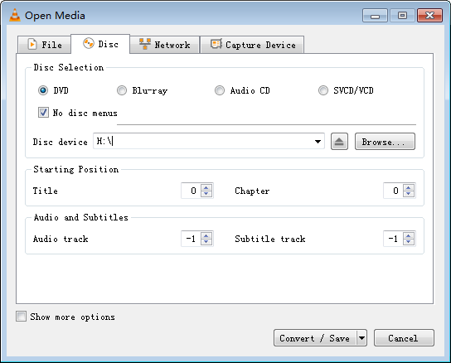
Task: Decrease the Subtitle track value
Action: pos(409,242)
